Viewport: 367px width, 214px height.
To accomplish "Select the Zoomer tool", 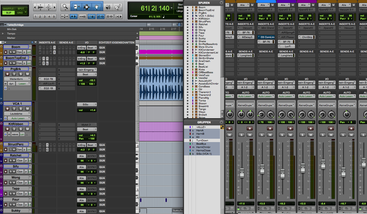I will (x=65, y=7).
